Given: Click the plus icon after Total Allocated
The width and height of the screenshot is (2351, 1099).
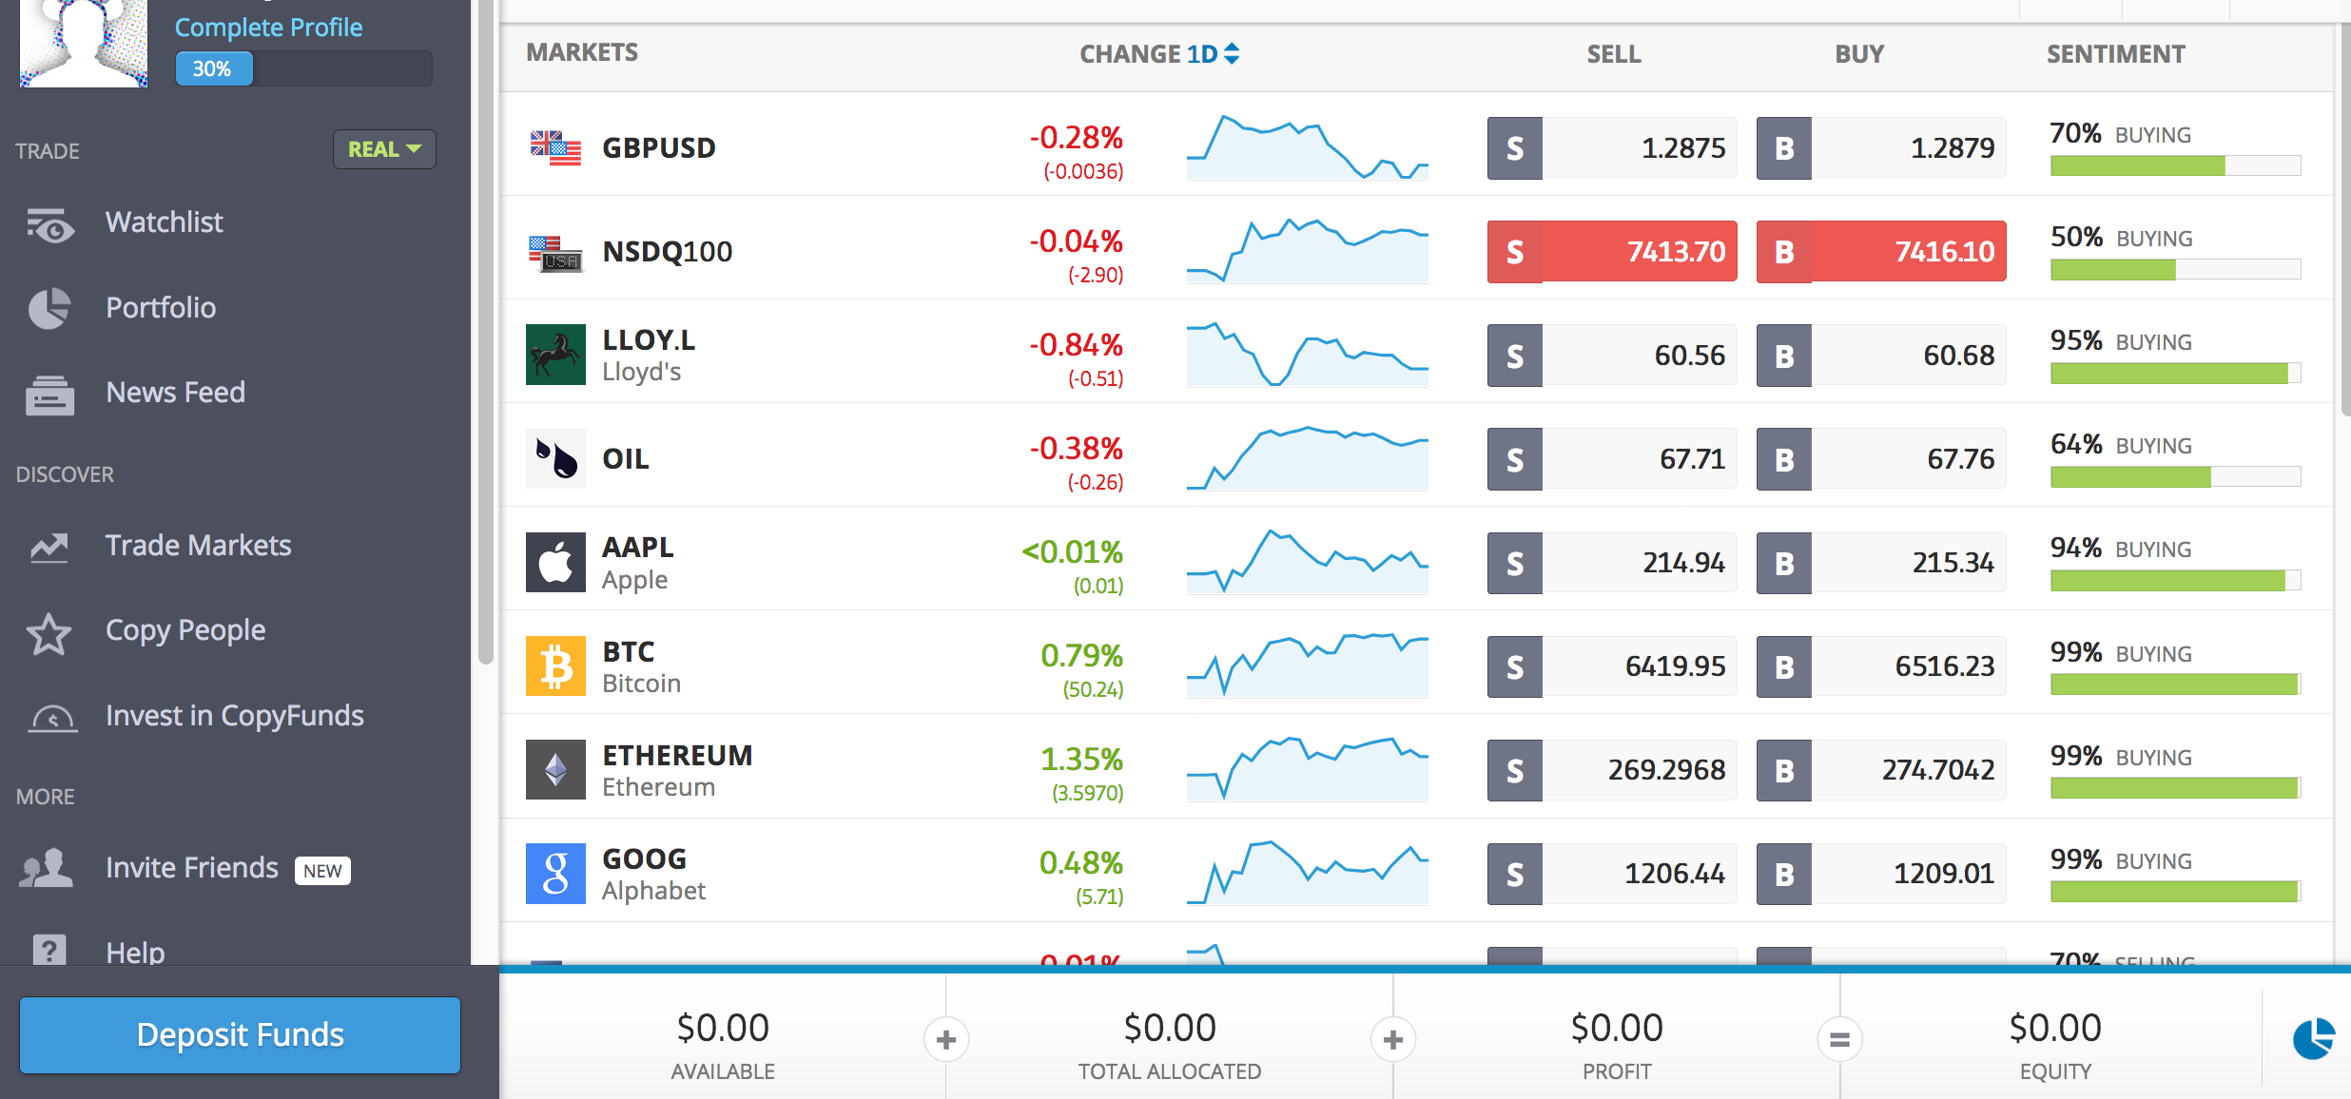Looking at the screenshot, I should pos(1393,1040).
